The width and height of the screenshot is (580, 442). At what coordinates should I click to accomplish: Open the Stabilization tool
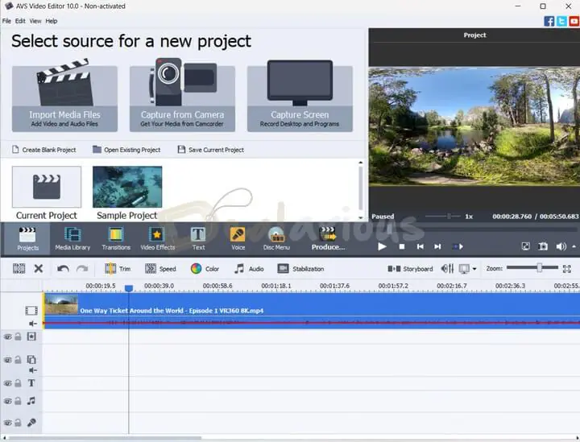coord(300,269)
